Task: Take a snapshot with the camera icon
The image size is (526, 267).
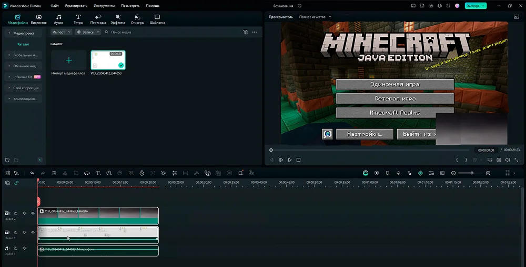Action: pyautogui.click(x=498, y=160)
